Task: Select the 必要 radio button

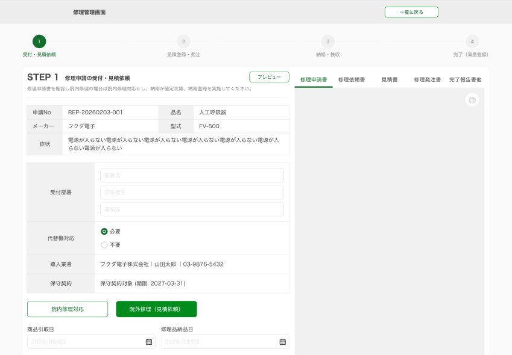Action: pyautogui.click(x=104, y=232)
